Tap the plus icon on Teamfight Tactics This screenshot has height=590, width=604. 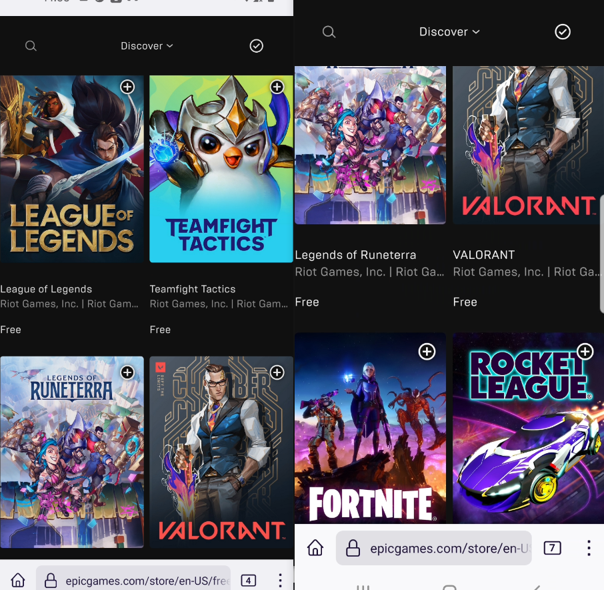[277, 87]
